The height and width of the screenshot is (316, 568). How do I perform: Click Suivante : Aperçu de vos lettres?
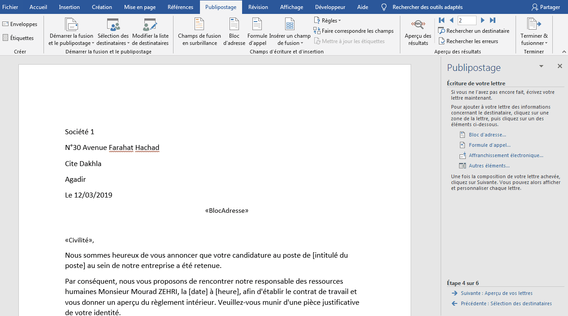(x=496, y=293)
